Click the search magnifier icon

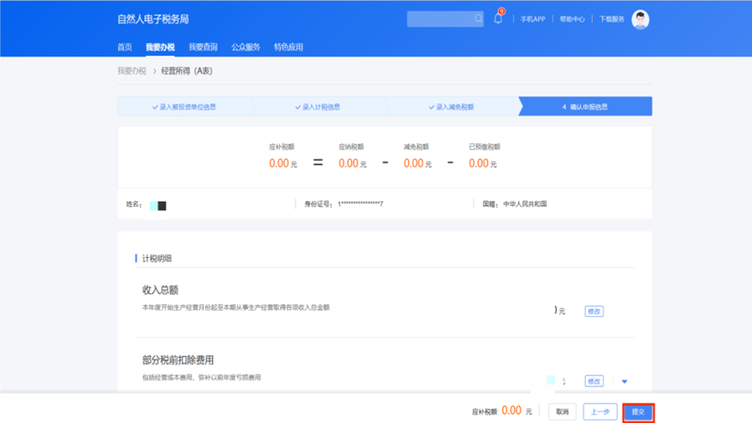[x=478, y=18]
